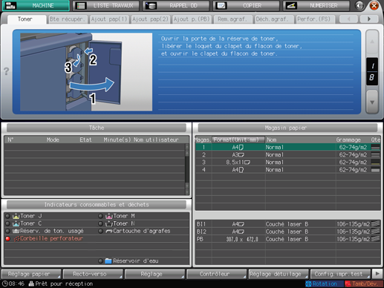This screenshot has width=384, height=288.
Task: Click the Réservoir d'eau blue icon
Action: [108, 261]
